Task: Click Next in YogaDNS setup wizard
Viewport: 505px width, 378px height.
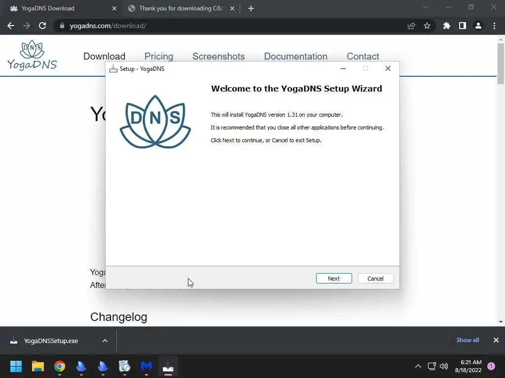Action: [x=334, y=279]
